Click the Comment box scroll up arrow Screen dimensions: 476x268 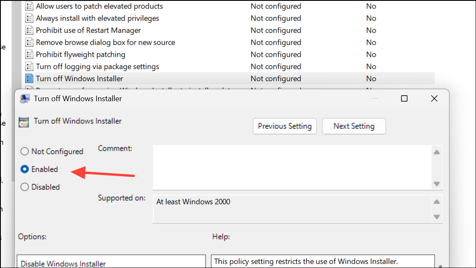437,152
